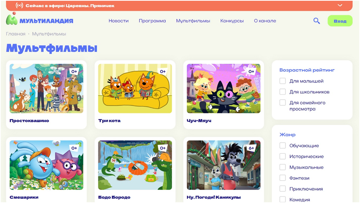The height and width of the screenshot is (203, 360).
Task: Click the 6+ badge on Ну, Погоди! Каникулы
Action: (251, 148)
